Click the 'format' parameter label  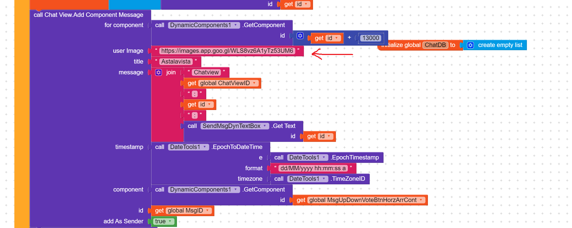[x=254, y=168]
